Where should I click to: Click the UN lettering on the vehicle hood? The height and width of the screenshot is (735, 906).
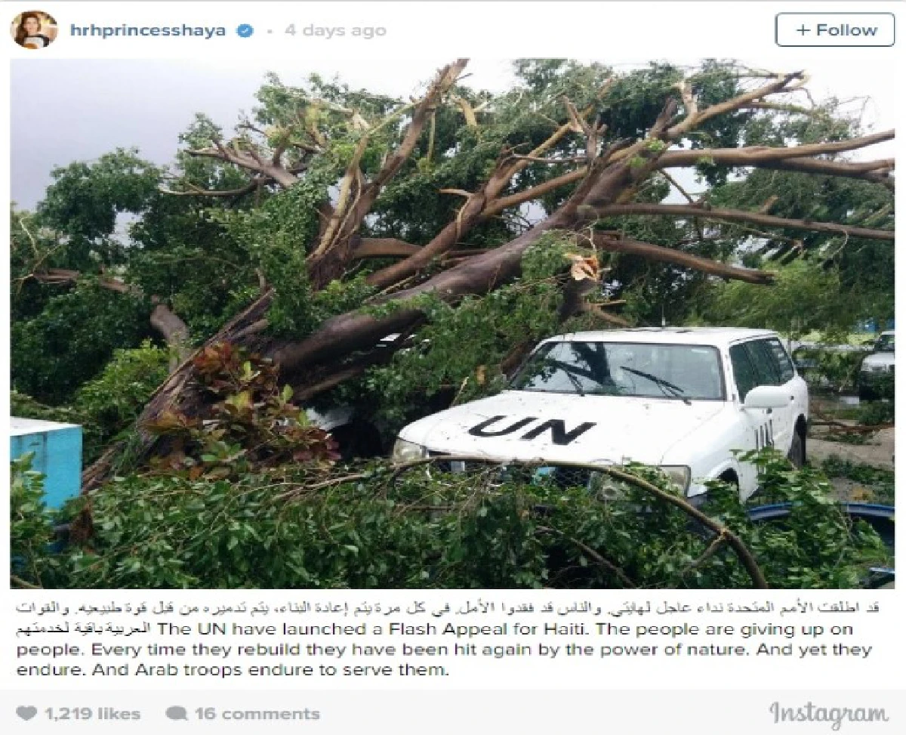(x=532, y=429)
